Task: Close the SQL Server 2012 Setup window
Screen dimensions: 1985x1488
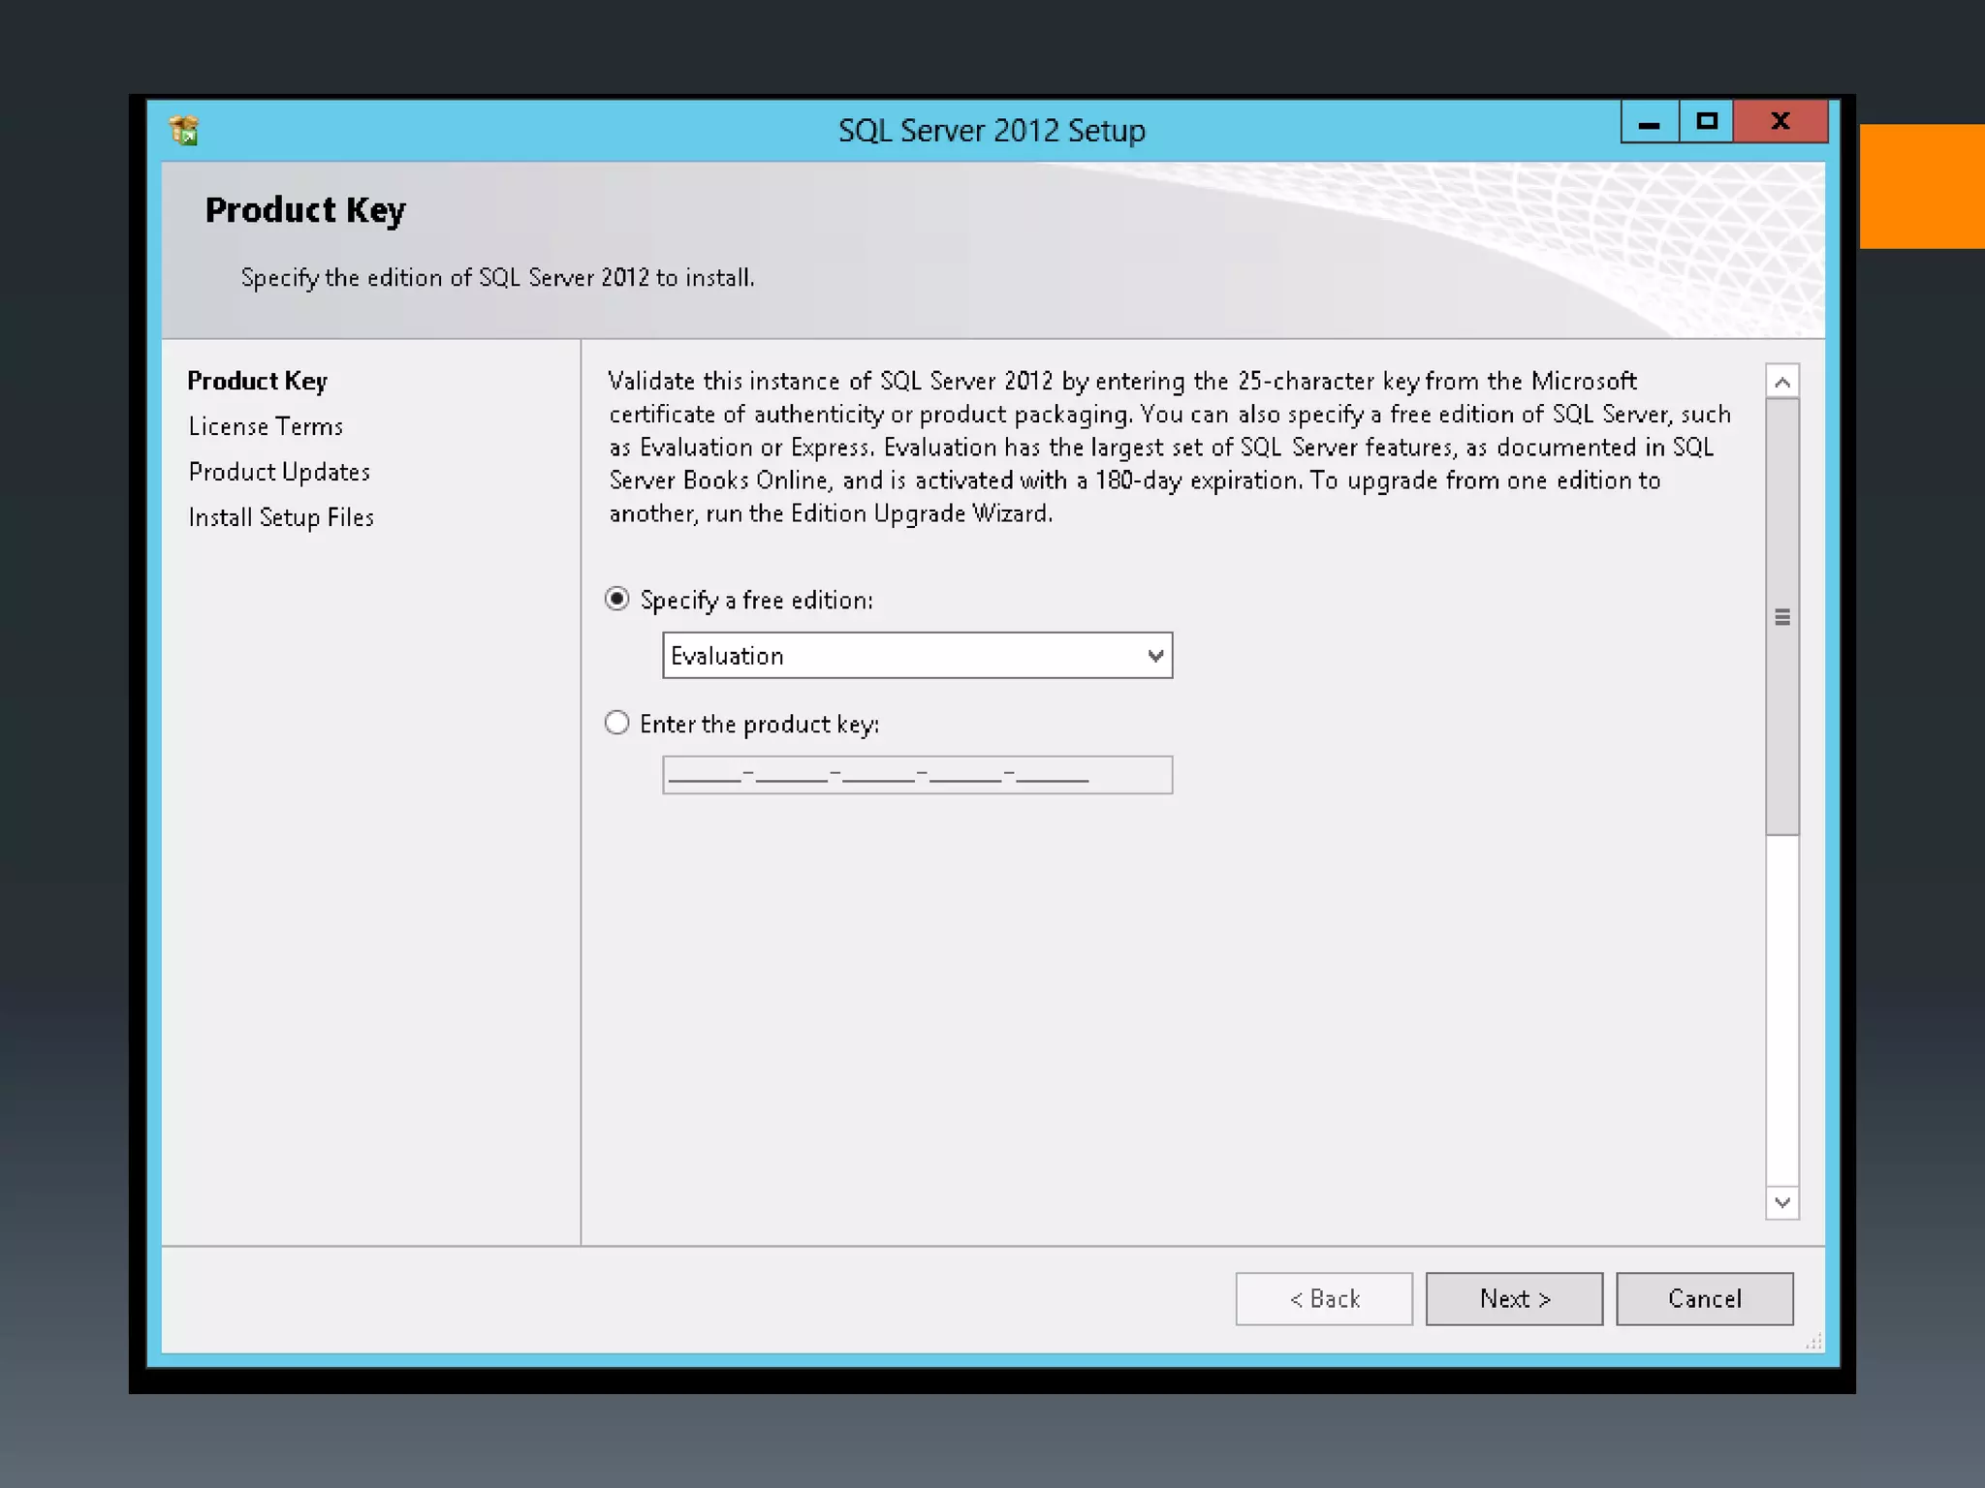Action: 1780,122
